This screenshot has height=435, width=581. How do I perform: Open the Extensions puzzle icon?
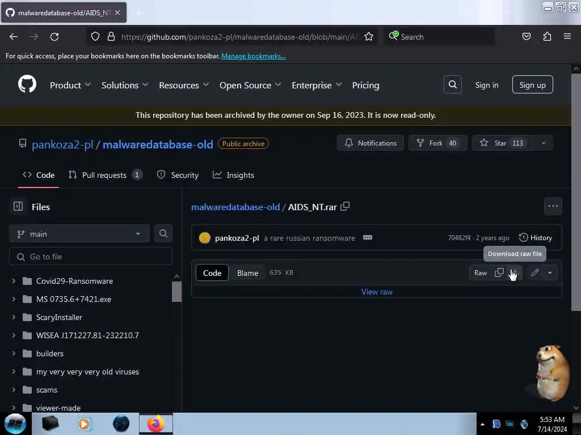coord(547,37)
